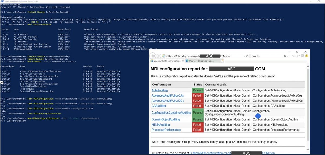Click the Passed status for DomainObjectAuditing
Screen dimensions: 325x155
pyautogui.click(x=198, y=120)
